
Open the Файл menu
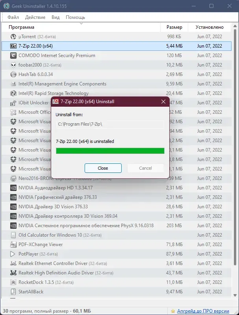click(13, 17)
